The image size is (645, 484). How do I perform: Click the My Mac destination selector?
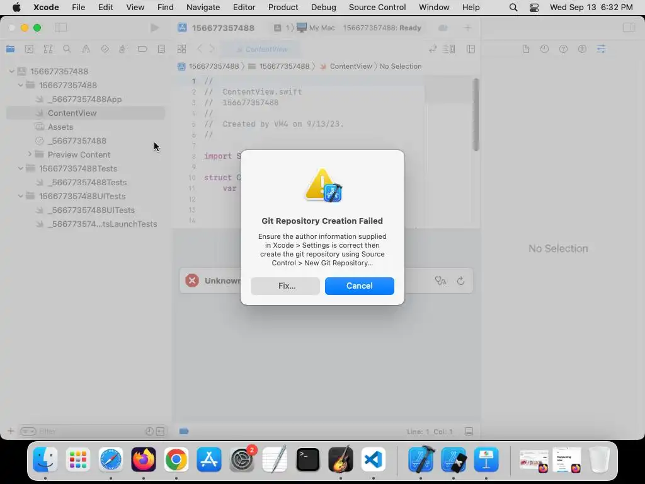pos(316,28)
